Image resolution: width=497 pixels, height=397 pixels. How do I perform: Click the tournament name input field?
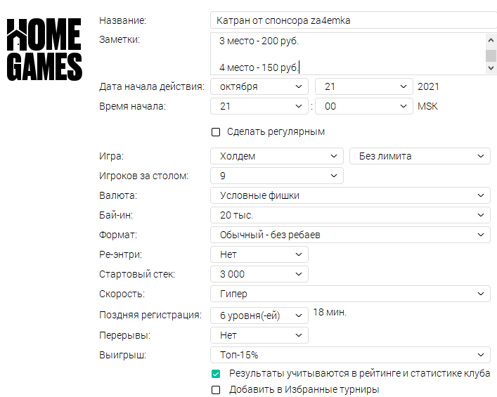point(354,20)
